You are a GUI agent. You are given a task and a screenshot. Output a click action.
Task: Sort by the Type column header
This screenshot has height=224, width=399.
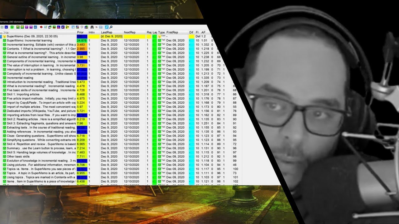click(x=161, y=32)
